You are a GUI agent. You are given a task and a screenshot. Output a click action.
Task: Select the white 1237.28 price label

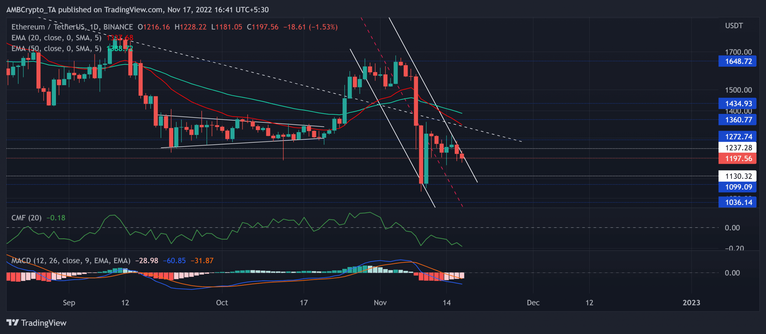point(737,147)
